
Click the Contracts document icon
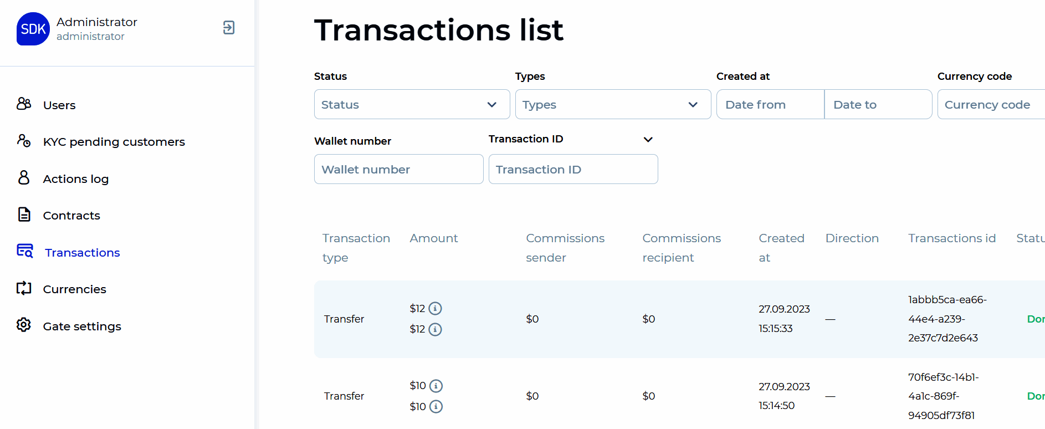[24, 214]
